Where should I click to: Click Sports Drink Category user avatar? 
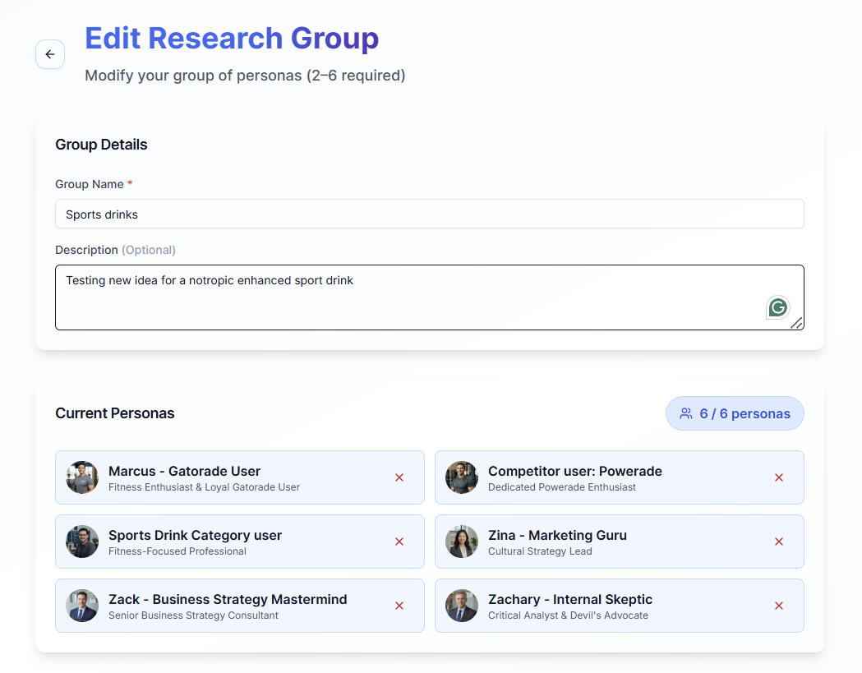coord(82,542)
